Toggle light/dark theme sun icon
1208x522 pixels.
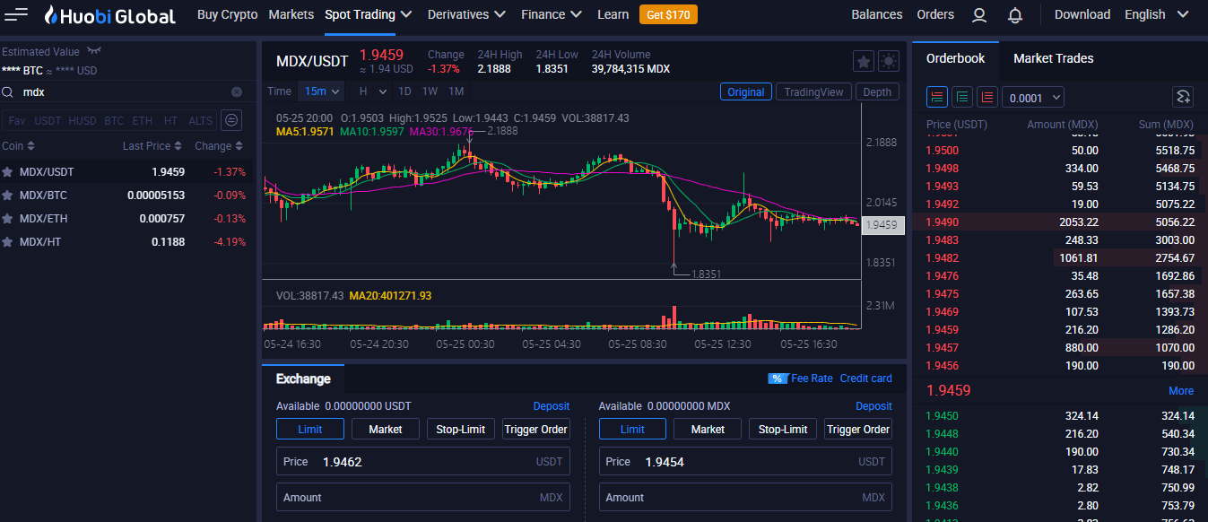(889, 61)
